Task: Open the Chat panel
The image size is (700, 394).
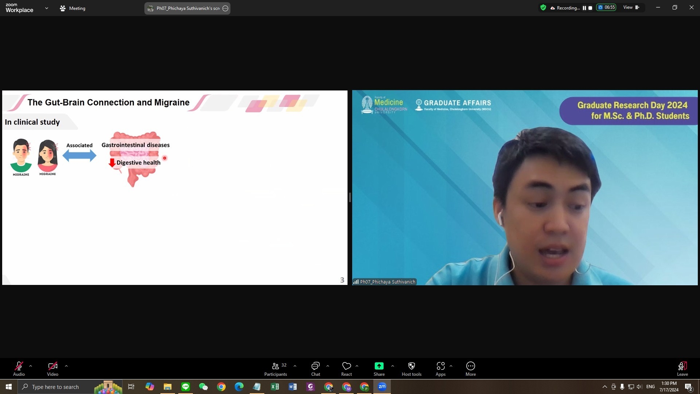Action: [x=315, y=368]
